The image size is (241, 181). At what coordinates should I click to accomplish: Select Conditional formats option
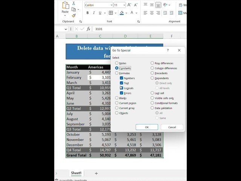point(152,103)
